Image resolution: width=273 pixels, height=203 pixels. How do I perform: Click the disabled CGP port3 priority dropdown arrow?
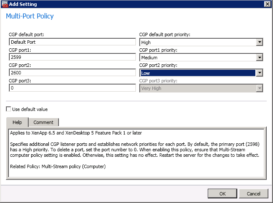click(260, 88)
